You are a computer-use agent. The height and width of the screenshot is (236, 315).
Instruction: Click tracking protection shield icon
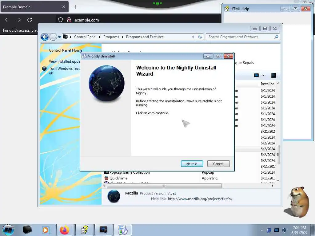61,20
